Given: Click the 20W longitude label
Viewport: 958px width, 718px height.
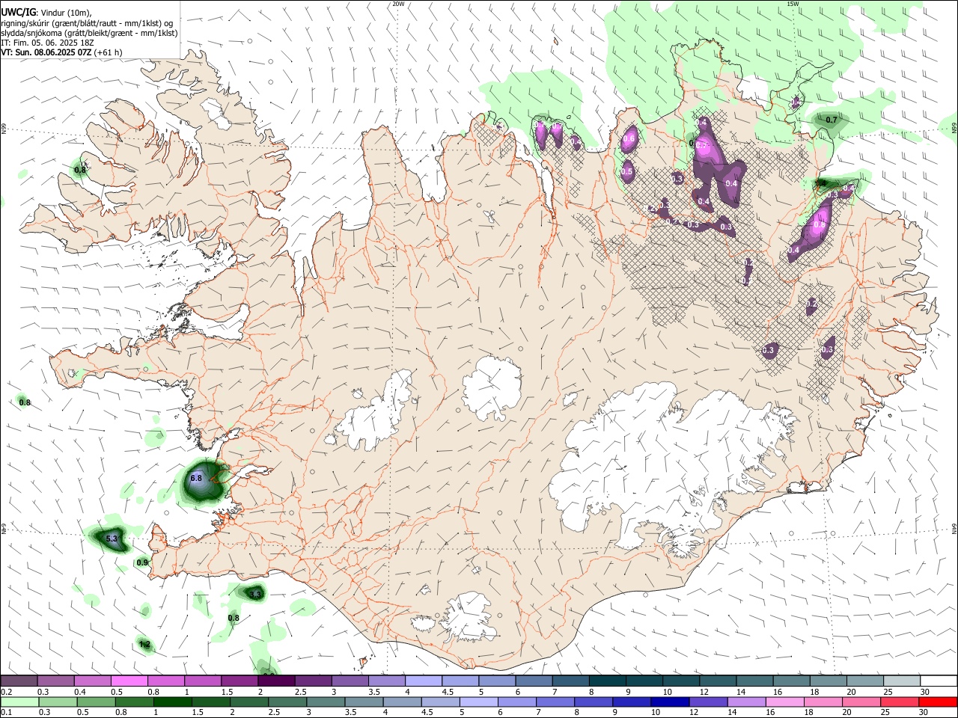Looking at the screenshot, I should [398, 4].
